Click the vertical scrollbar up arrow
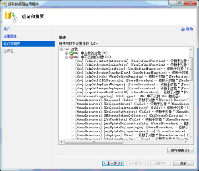 [x=191, y=50]
